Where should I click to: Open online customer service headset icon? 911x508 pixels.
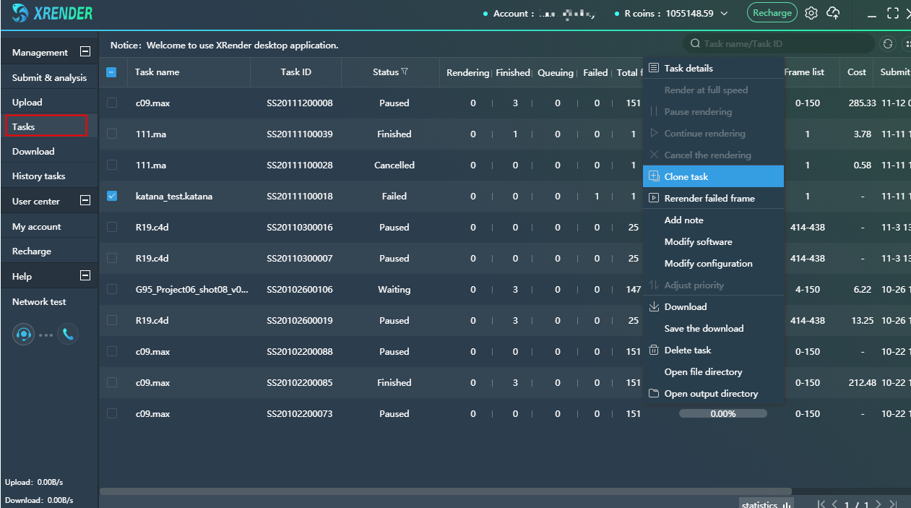pos(23,335)
